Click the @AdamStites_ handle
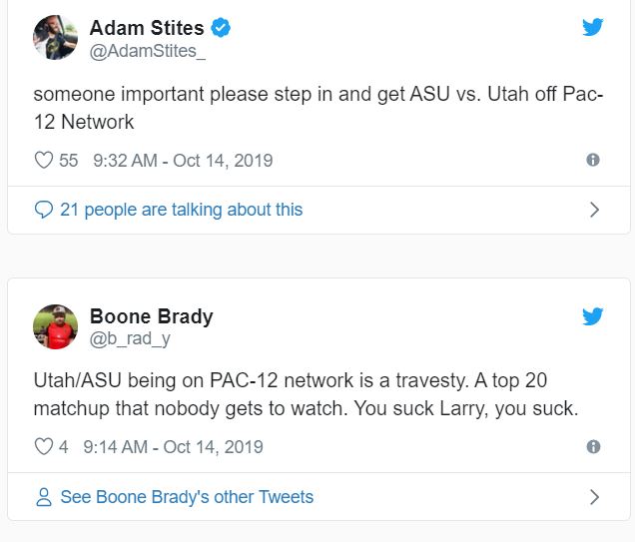635x542 pixels. pyautogui.click(x=148, y=52)
